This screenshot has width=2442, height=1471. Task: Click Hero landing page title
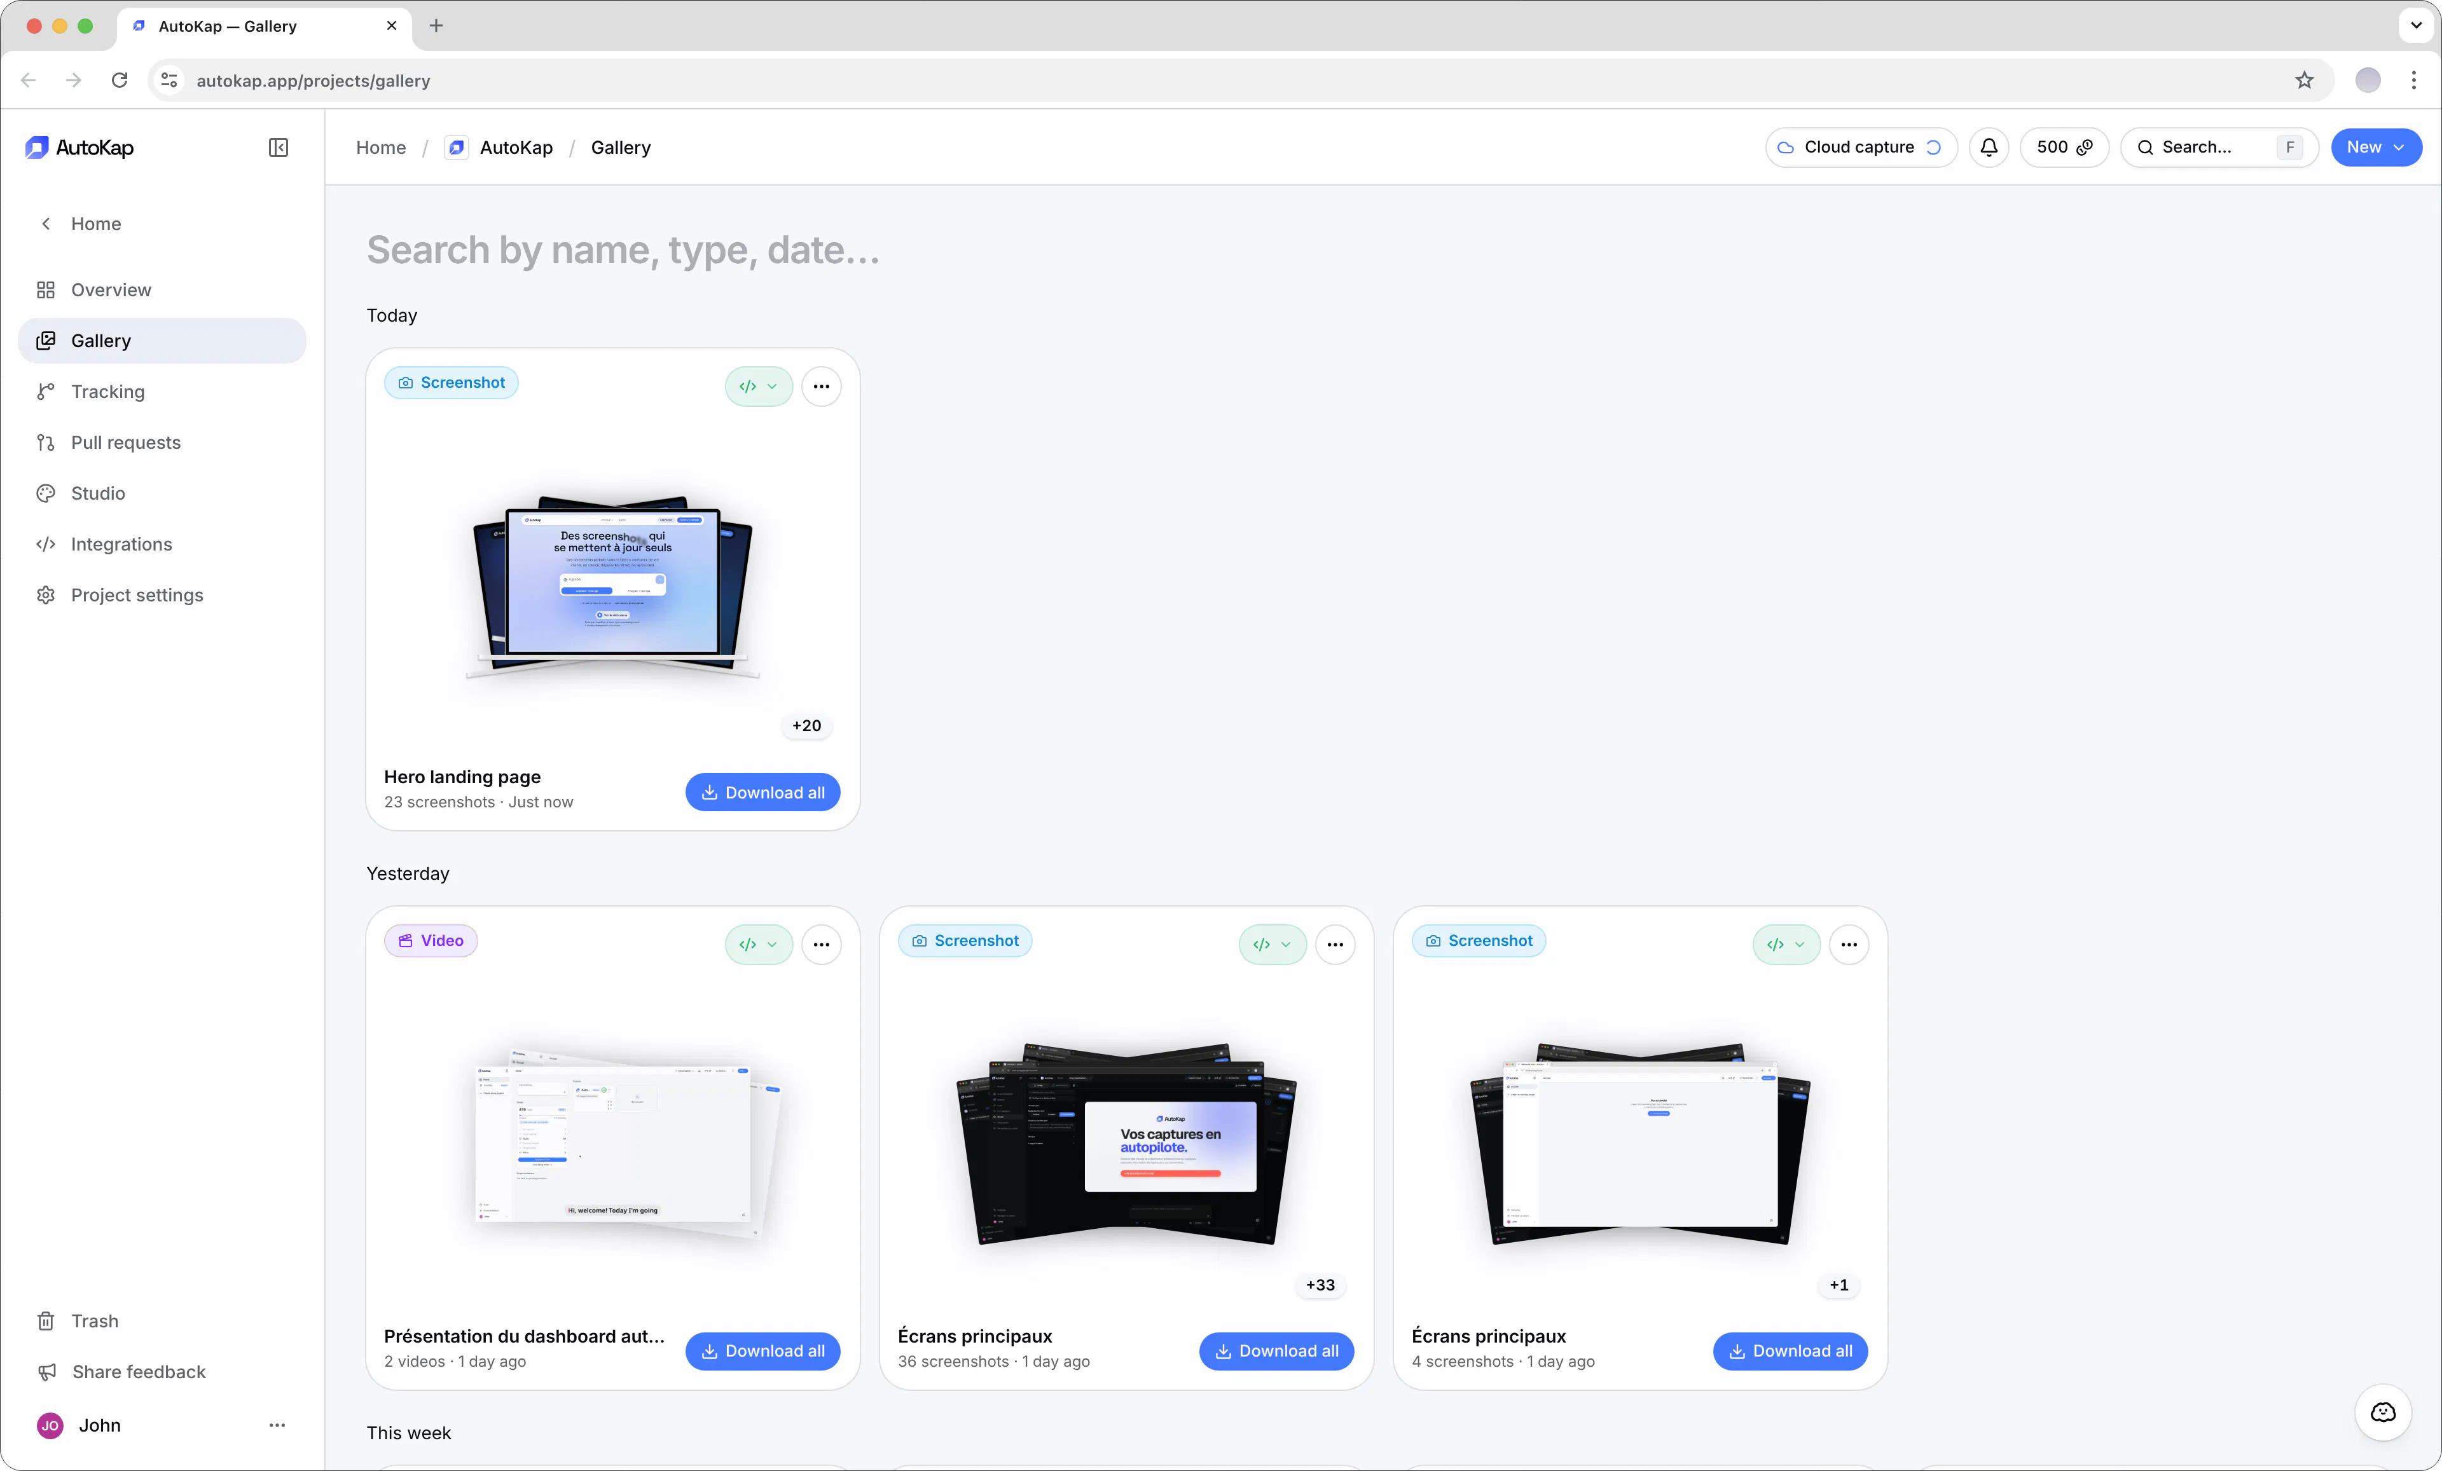pos(462,777)
